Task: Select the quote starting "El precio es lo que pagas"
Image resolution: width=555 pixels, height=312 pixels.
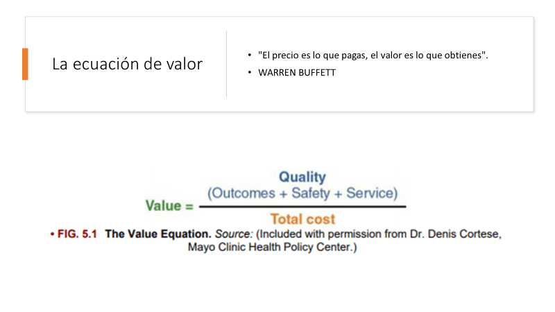Action: click(373, 55)
